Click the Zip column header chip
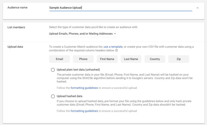 click(178, 59)
